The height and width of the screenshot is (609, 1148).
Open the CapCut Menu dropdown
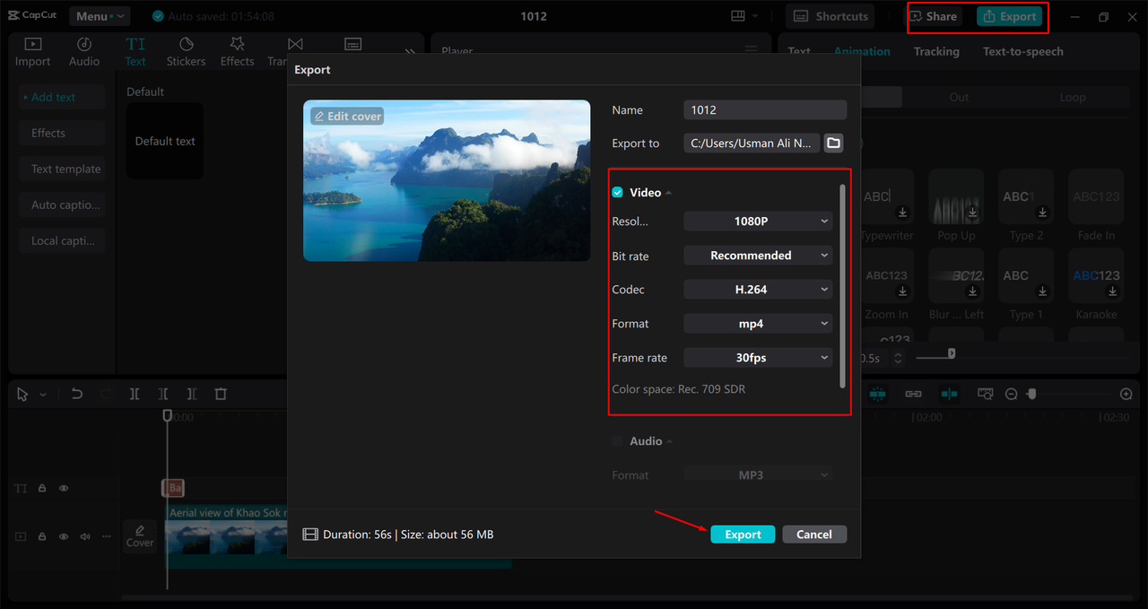tap(99, 16)
